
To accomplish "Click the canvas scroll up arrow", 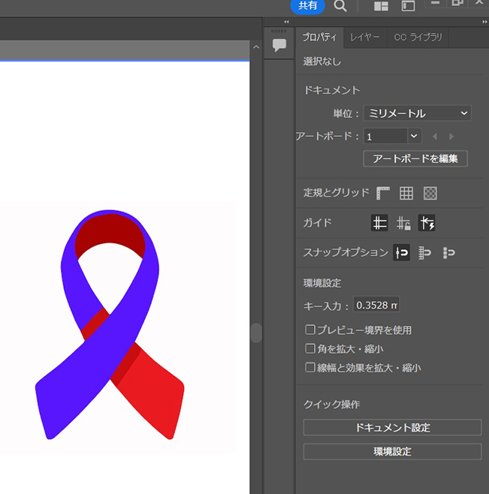I will pos(256,47).
